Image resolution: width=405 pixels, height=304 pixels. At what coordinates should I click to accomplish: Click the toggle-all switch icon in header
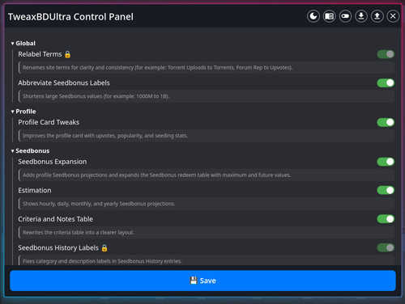[x=345, y=16]
